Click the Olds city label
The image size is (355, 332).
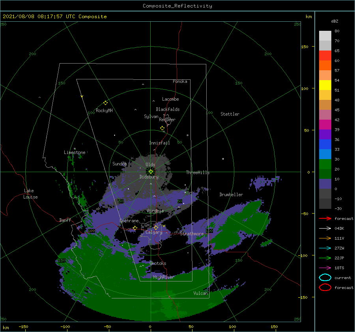(x=150, y=165)
